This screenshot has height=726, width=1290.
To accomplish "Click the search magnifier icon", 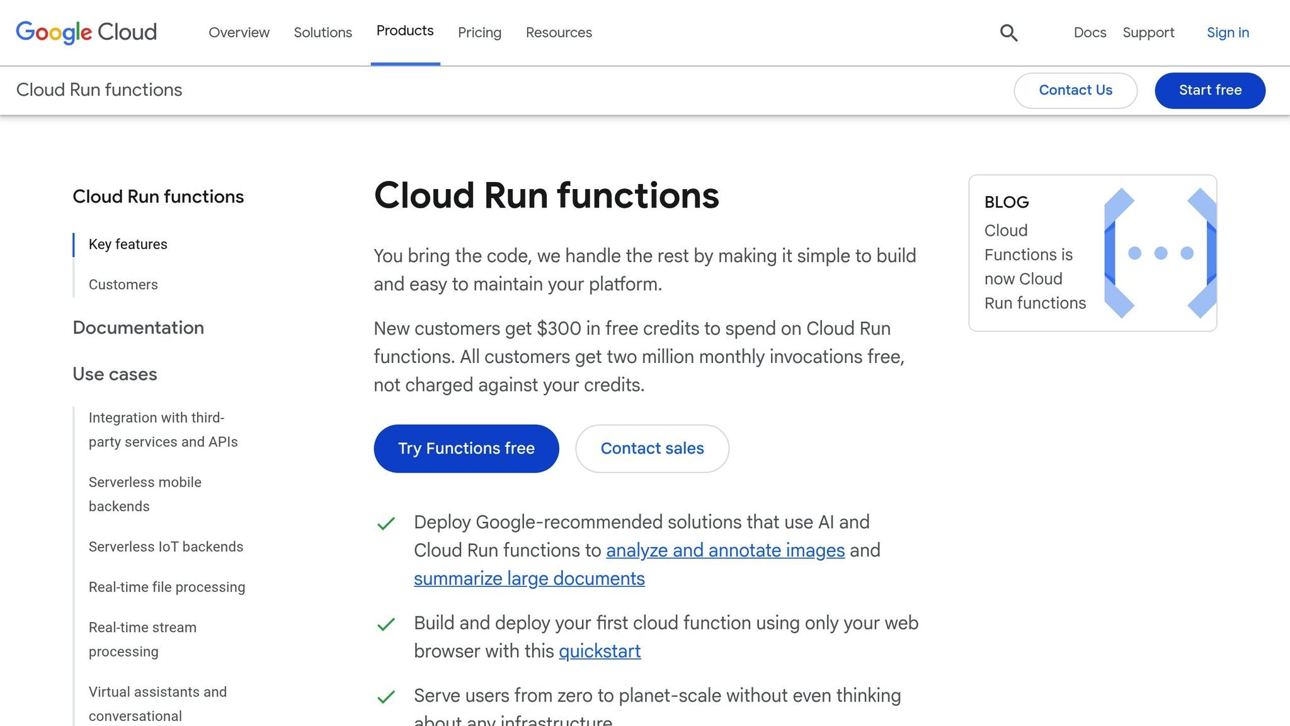I will (1008, 33).
